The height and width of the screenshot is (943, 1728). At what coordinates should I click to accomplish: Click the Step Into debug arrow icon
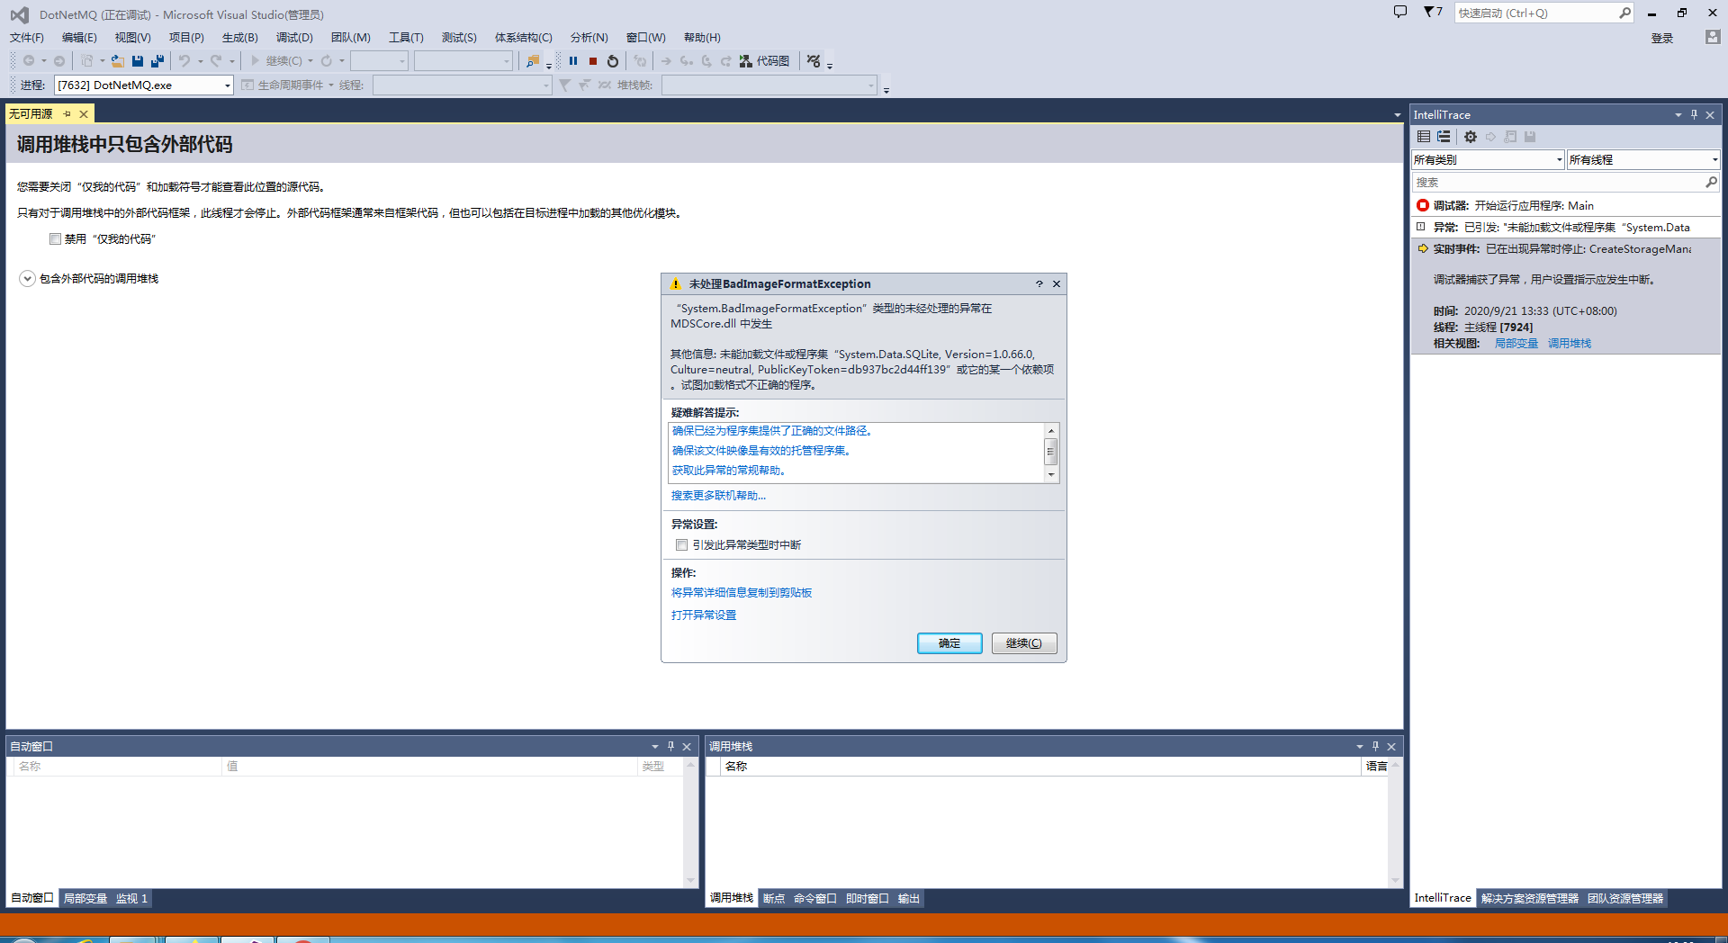(x=686, y=61)
